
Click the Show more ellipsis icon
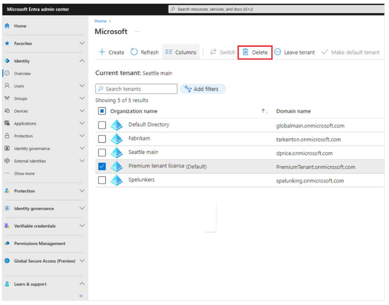pos(7,173)
